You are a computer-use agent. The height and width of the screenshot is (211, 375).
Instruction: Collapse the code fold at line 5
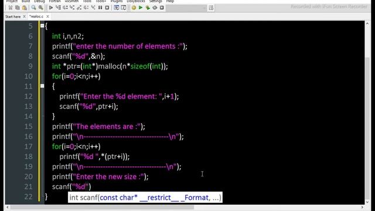coord(42,26)
